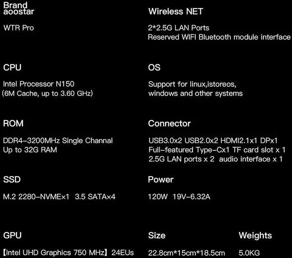Click the Brand heading

pos(16,5)
